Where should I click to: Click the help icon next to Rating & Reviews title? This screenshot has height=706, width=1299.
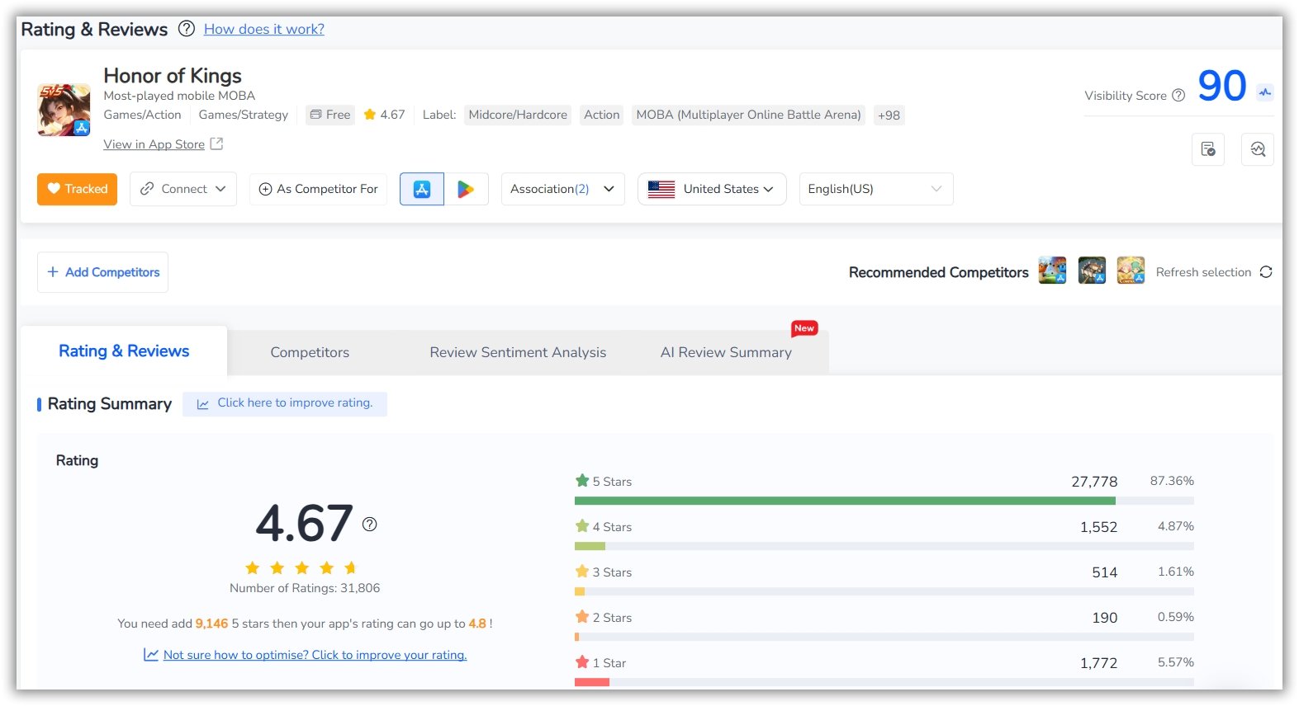[x=187, y=29]
